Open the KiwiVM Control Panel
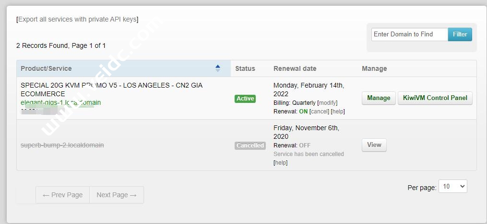The width and height of the screenshot is (487, 224). tap(435, 98)
